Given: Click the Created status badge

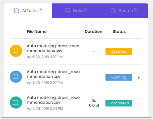Looking at the screenshot, I should tap(119, 51).
